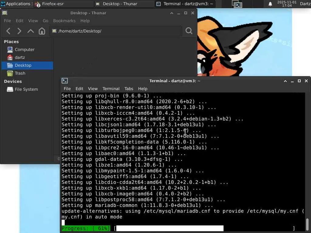The height and width of the screenshot is (233, 311).
Task: Open Terminal File menu
Action: tap(67, 89)
